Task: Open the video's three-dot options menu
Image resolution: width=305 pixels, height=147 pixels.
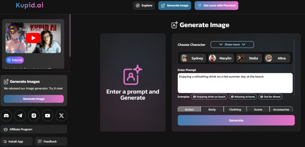Action: [x=53, y=30]
